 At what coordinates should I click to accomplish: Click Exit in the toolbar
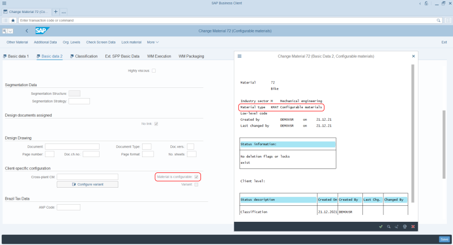point(444,42)
